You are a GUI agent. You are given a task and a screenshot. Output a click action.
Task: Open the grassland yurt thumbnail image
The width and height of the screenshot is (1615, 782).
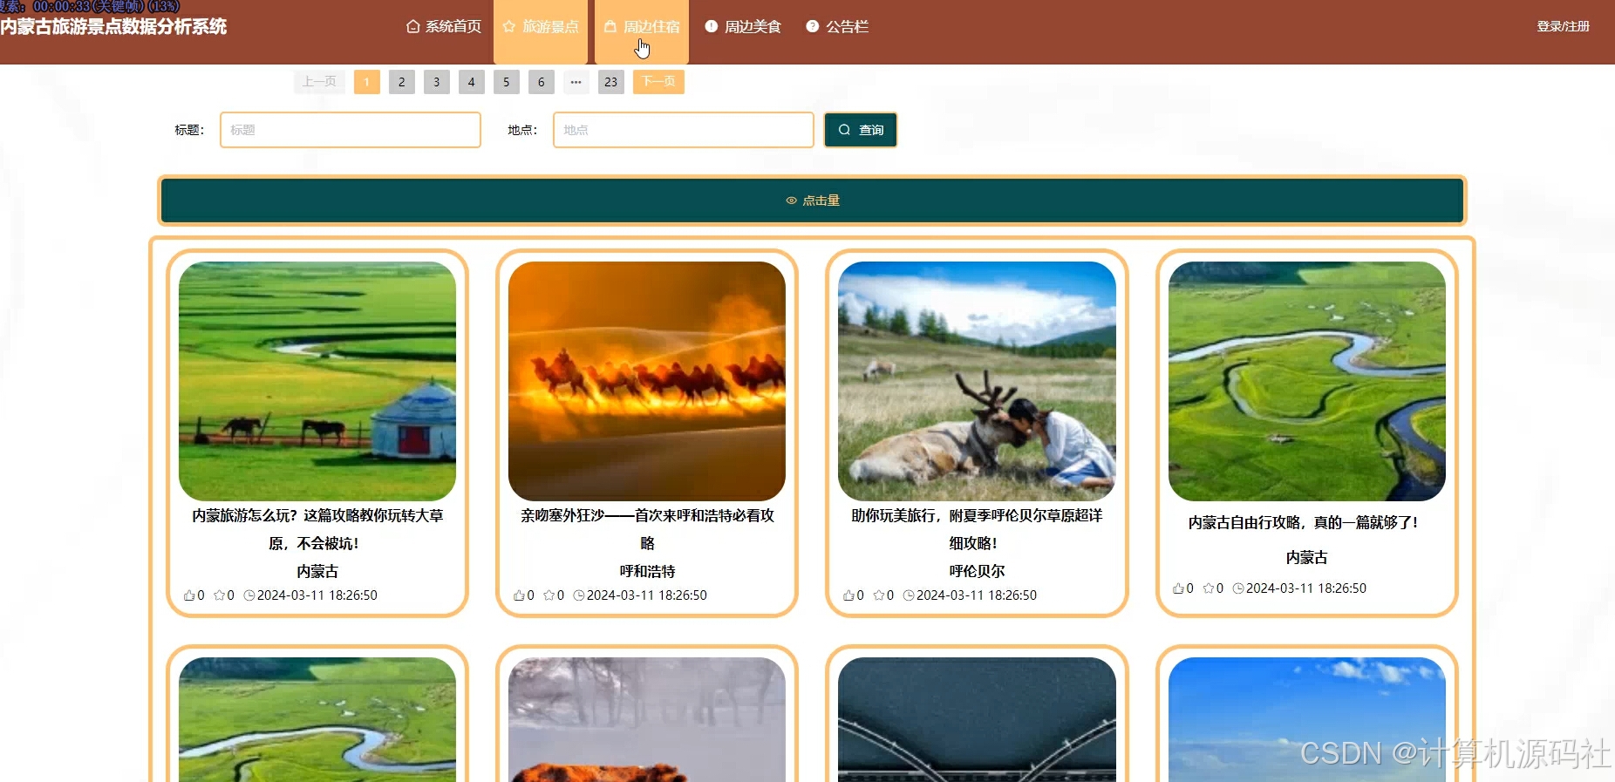coord(317,381)
